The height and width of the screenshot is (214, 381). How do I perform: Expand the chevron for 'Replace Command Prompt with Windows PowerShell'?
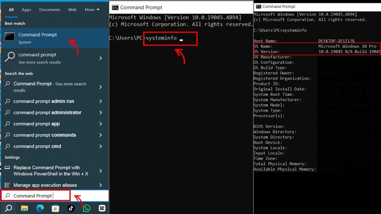[x=101, y=171]
